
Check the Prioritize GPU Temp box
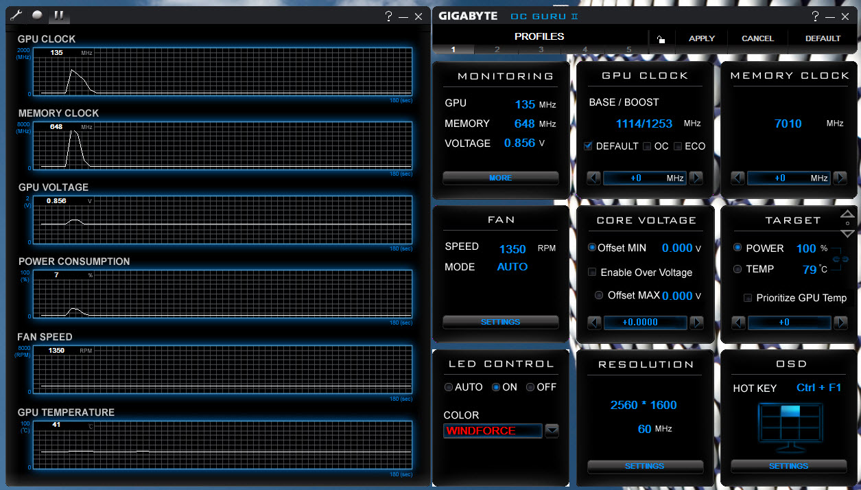[x=748, y=298]
